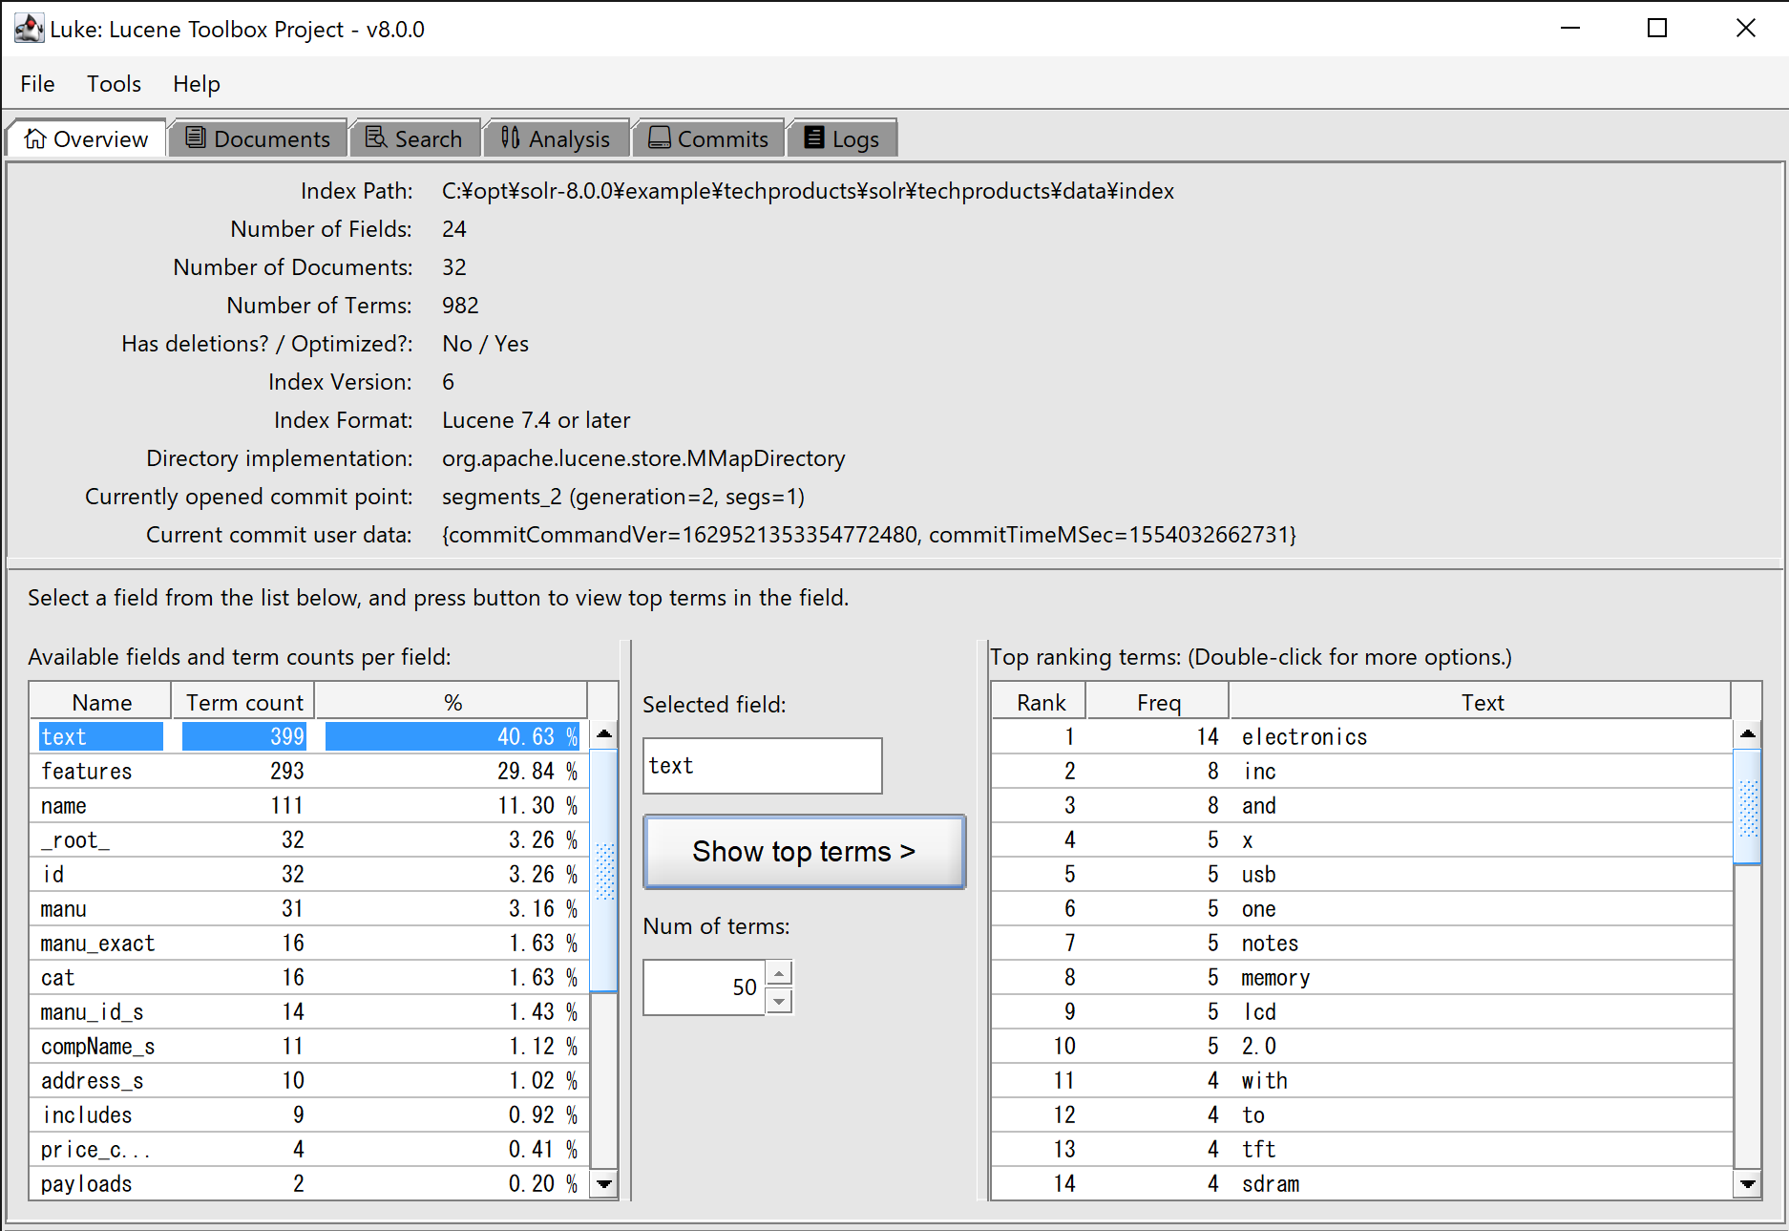This screenshot has width=1789, height=1231.
Task: Switch to the Search tab
Action: pyautogui.click(x=414, y=138)
